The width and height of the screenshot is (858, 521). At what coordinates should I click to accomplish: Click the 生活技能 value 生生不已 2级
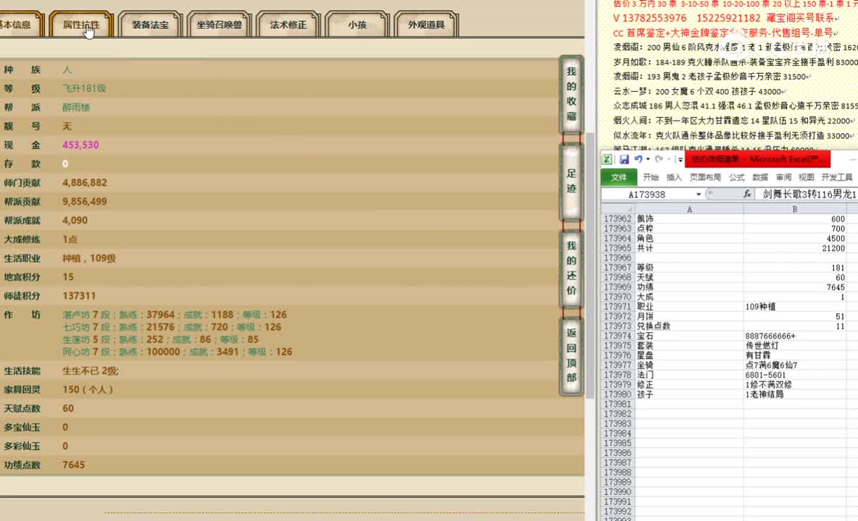click(91, 370)
